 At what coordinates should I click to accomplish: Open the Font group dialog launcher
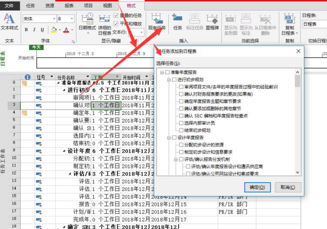pyautogui.click(x=73, y=42)
